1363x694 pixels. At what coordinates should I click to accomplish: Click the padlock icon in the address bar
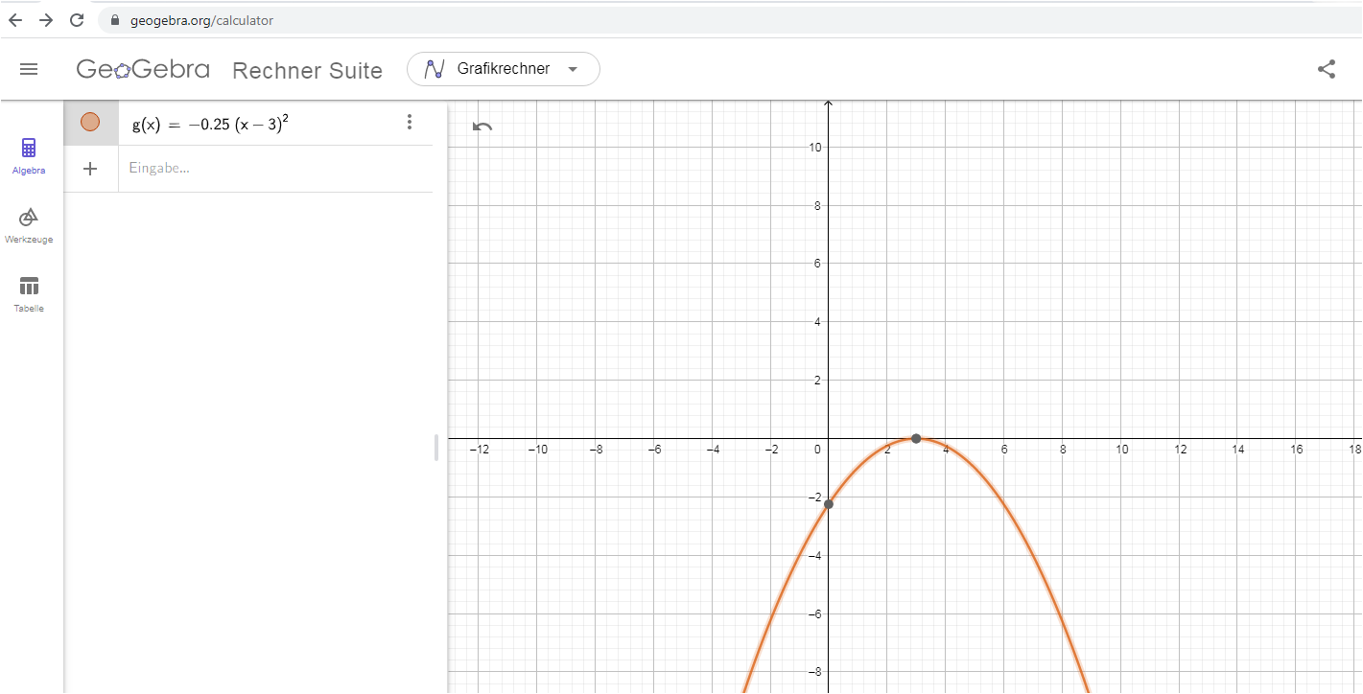pyautogui.click(x=115, y=20)
